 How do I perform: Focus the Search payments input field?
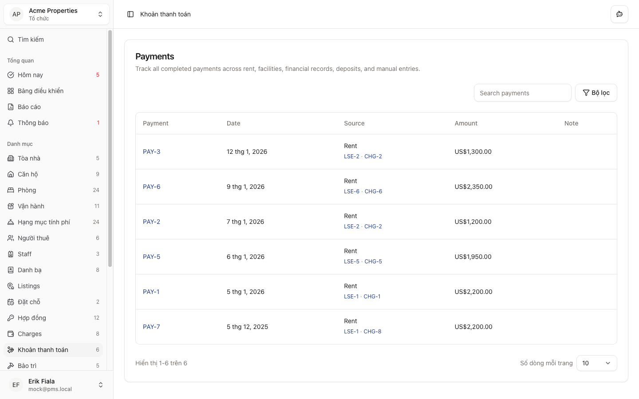click(522, 93)
